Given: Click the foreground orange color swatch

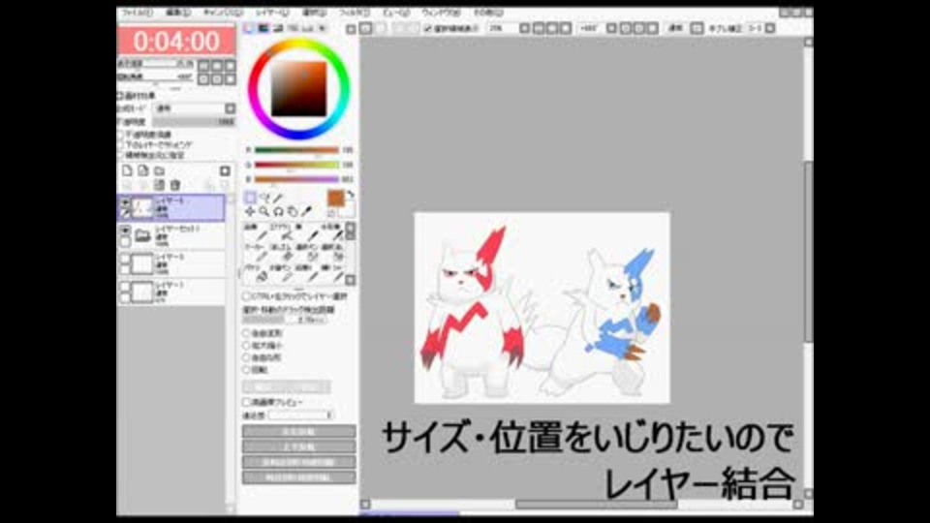Looking at the screenshot, I should click(x=336, y=199).
